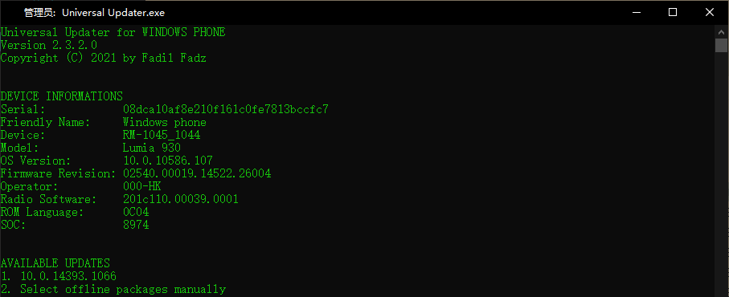Image resolution: width=729 pixels, height=297 pixels.
Task: Click the Select offline packages manually line
Action: pos(113,290)
